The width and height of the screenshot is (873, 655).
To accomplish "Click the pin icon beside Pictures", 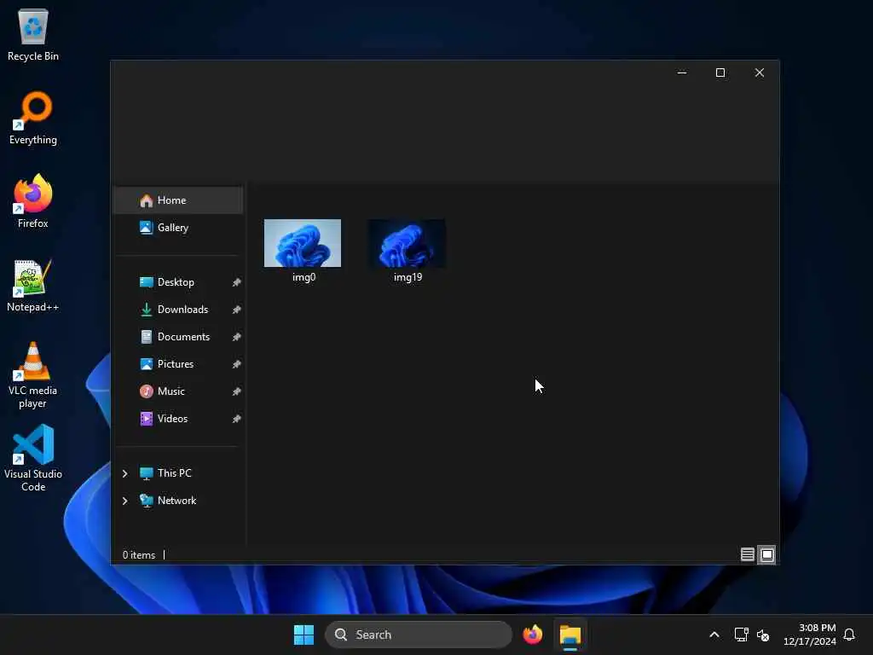I will click(x=237, y=364).
